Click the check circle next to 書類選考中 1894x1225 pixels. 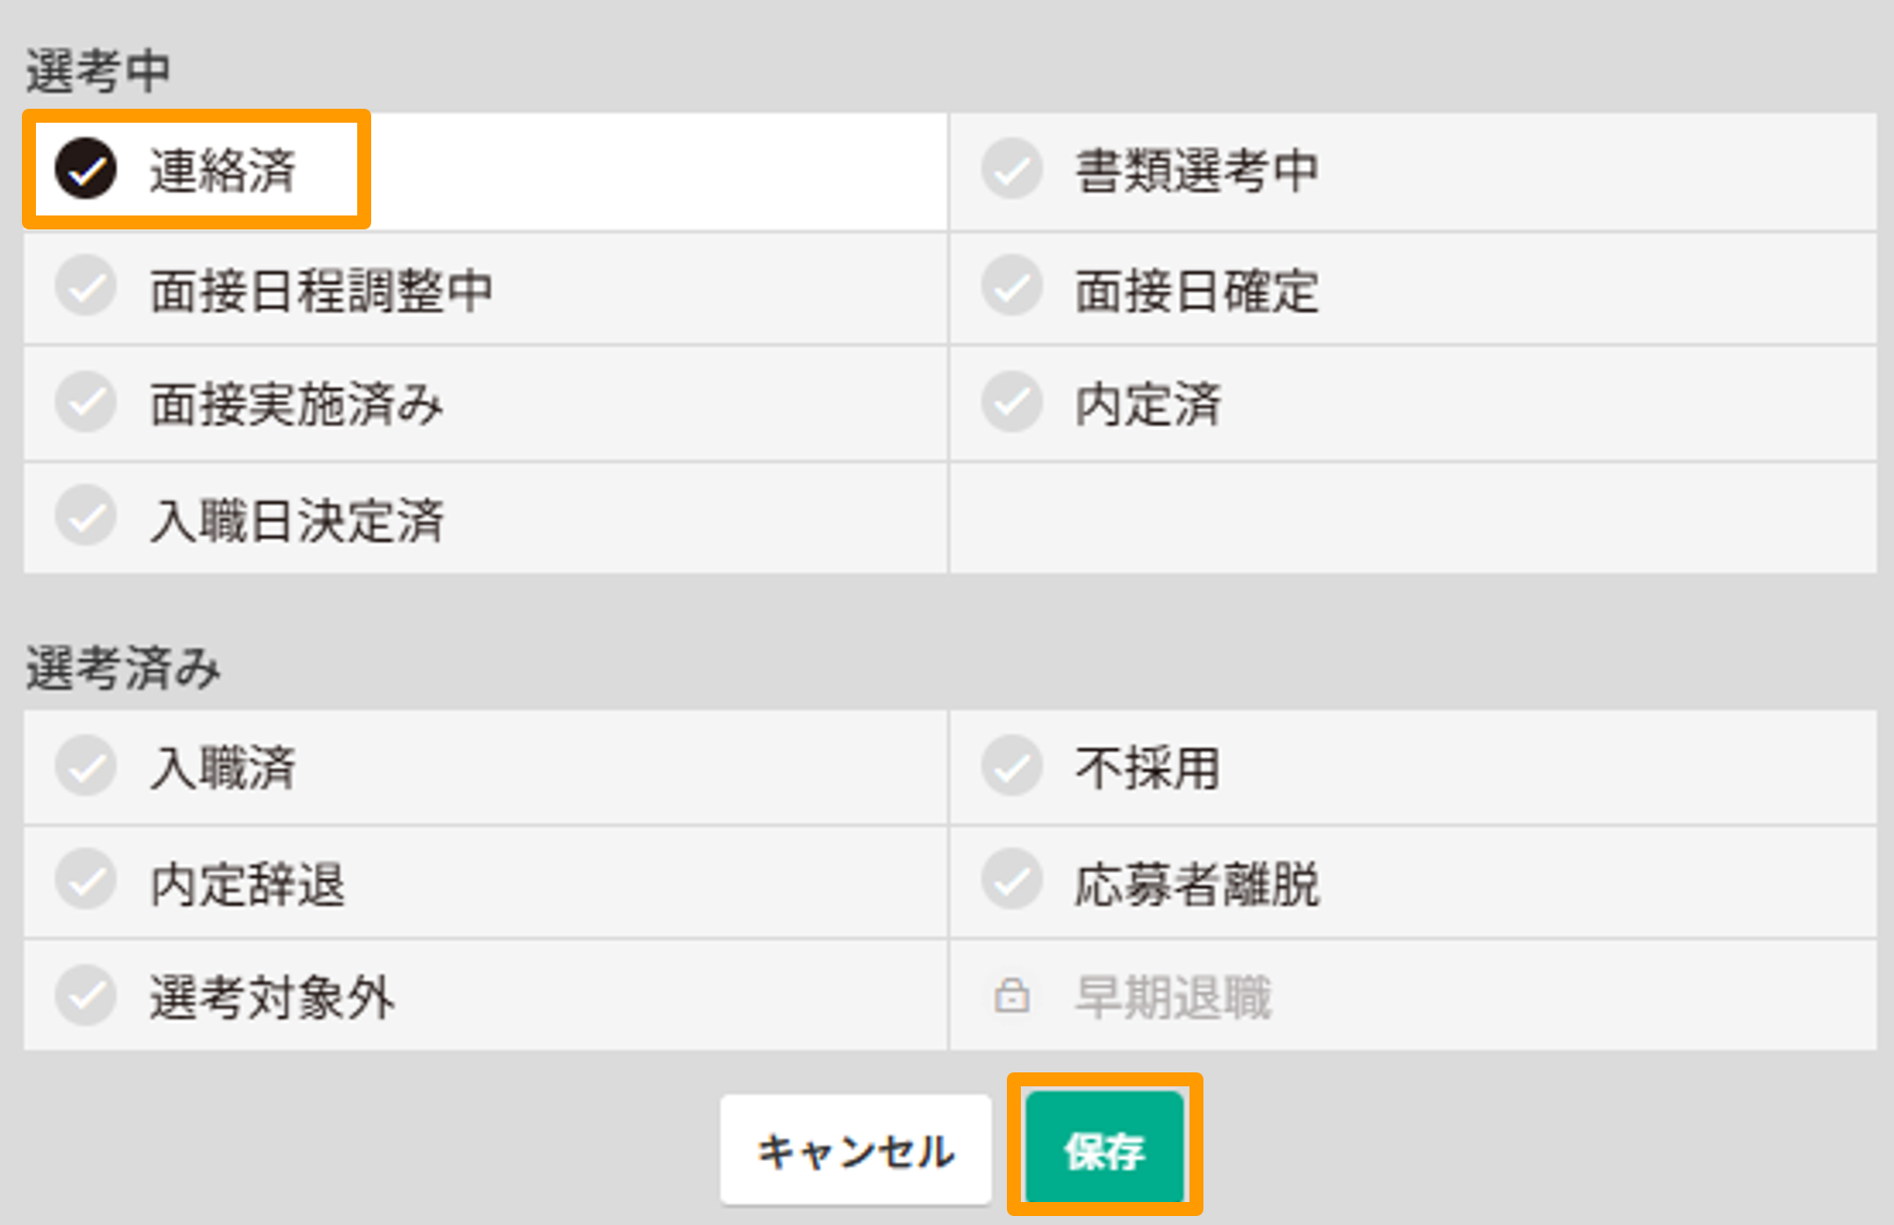pos(1011,171)
